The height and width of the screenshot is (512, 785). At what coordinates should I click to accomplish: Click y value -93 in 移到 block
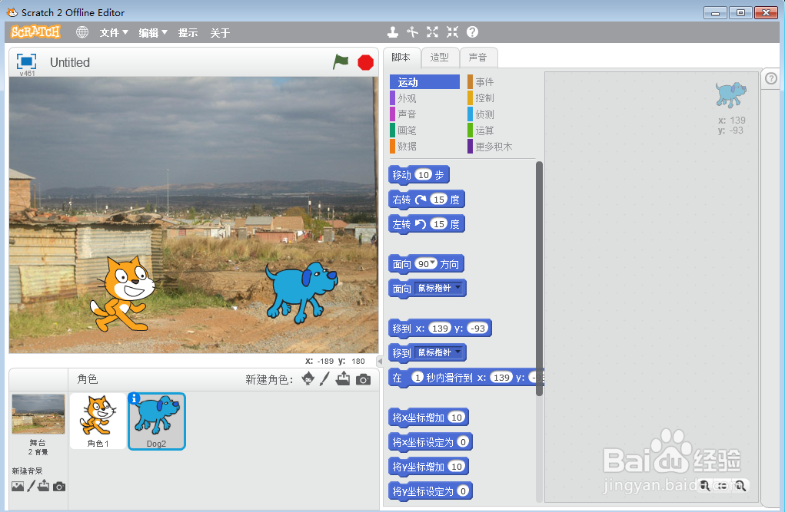coord(477,328)
